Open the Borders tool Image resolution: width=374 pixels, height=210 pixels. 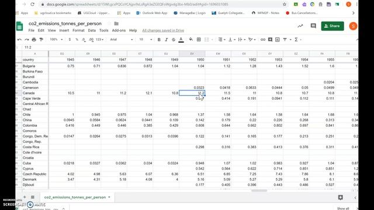coord(199,40)
